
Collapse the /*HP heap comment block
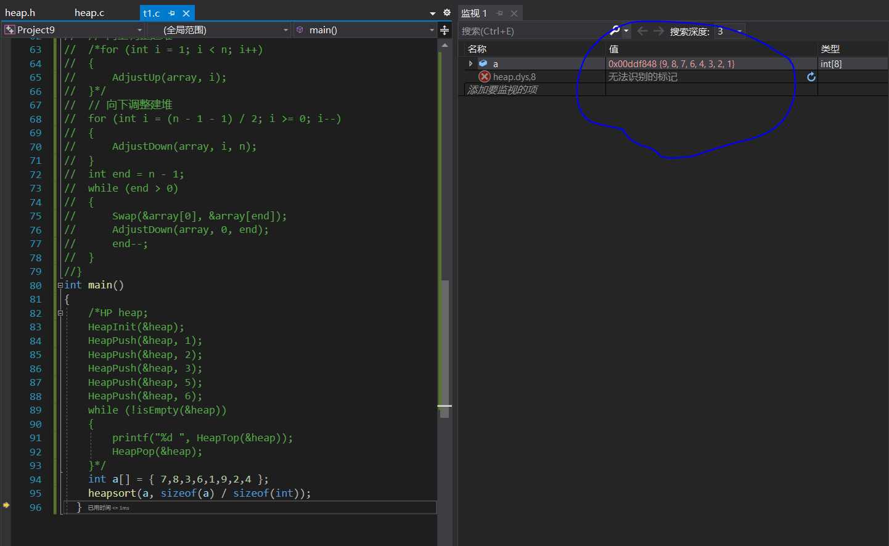pyautogui.click(x=60, y=313)
